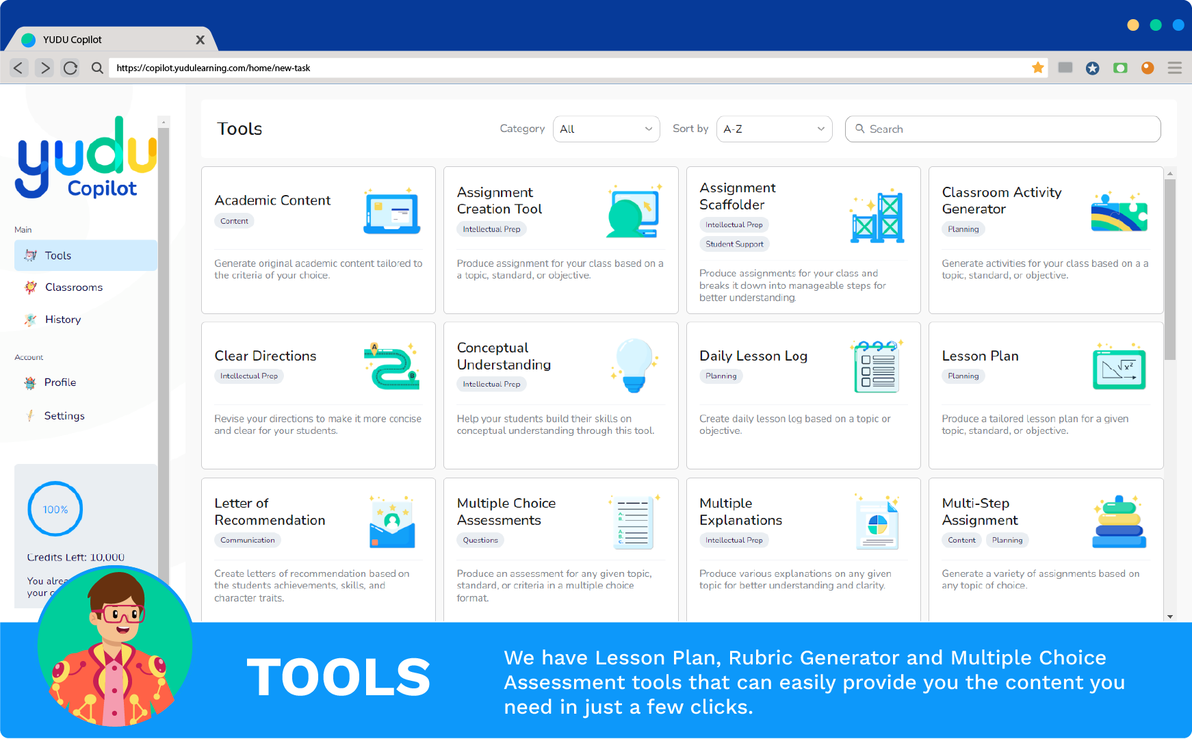Click the orange circle browser extension icon
The image size is (1192, 739).
(x=1148, y=68)
